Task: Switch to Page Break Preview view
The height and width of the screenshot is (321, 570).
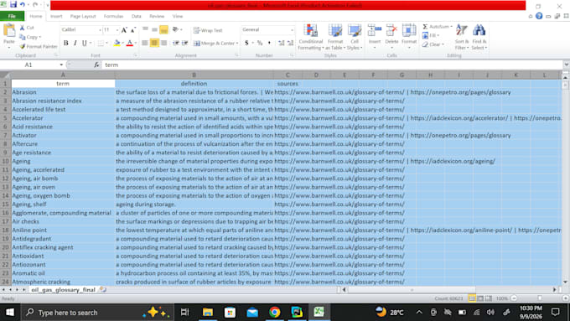Action: coord(489,298)
